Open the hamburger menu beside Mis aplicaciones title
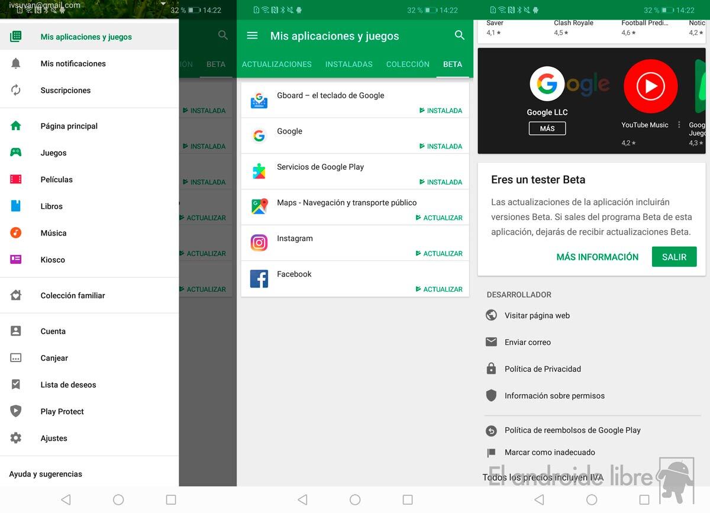 pos(252,36)
